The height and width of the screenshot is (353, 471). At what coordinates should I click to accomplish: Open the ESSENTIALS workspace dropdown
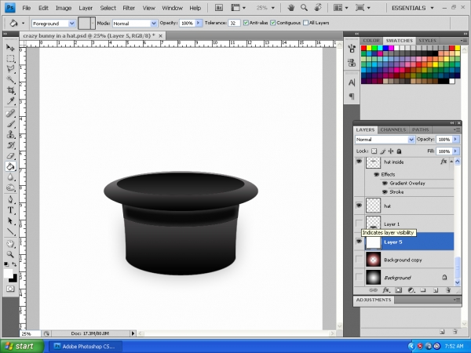[433, 8]
